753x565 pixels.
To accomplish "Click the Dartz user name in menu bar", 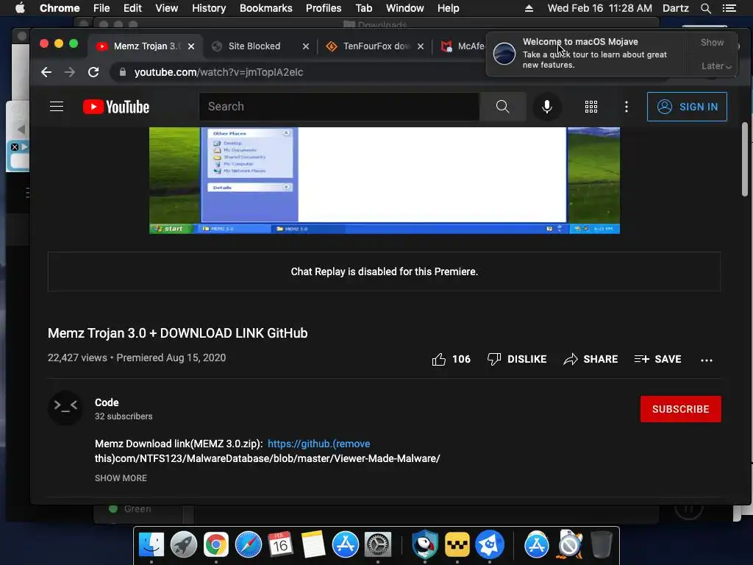I will pyautogui.click(x=675, y=8).
